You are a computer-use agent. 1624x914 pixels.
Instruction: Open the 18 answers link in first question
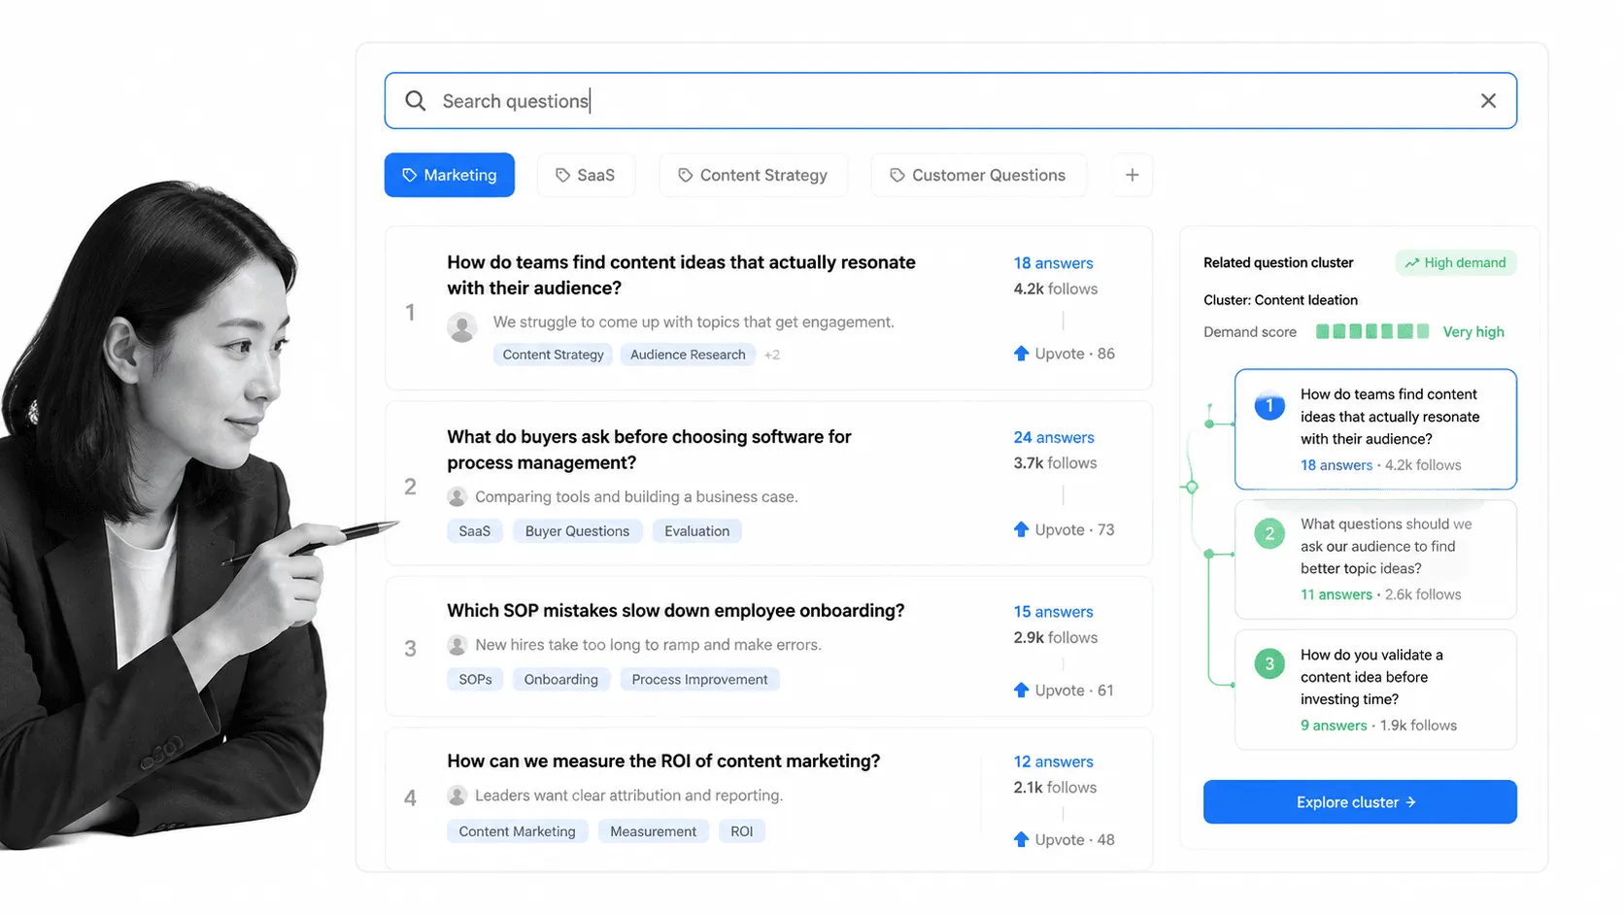(x=1053, y=263)
